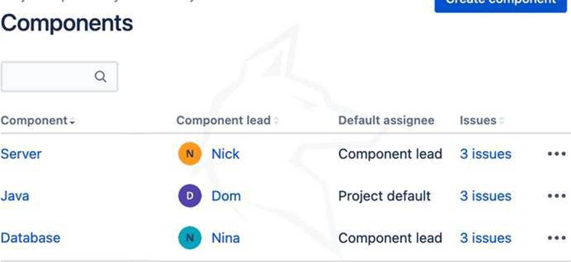View the 3 issues for Java
571x262 pixels.
[x=485, y=196]
